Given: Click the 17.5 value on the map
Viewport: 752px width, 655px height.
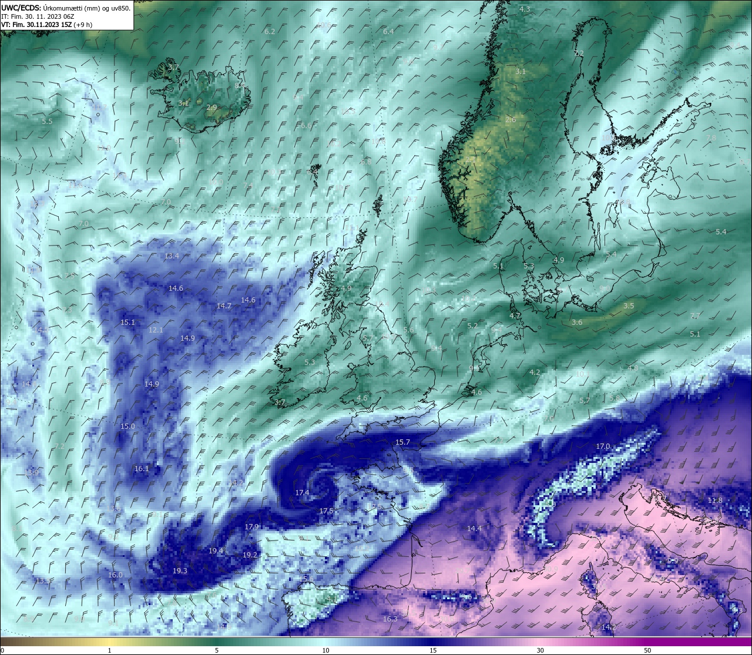Looking at the screenshot, I should (326, 511).
